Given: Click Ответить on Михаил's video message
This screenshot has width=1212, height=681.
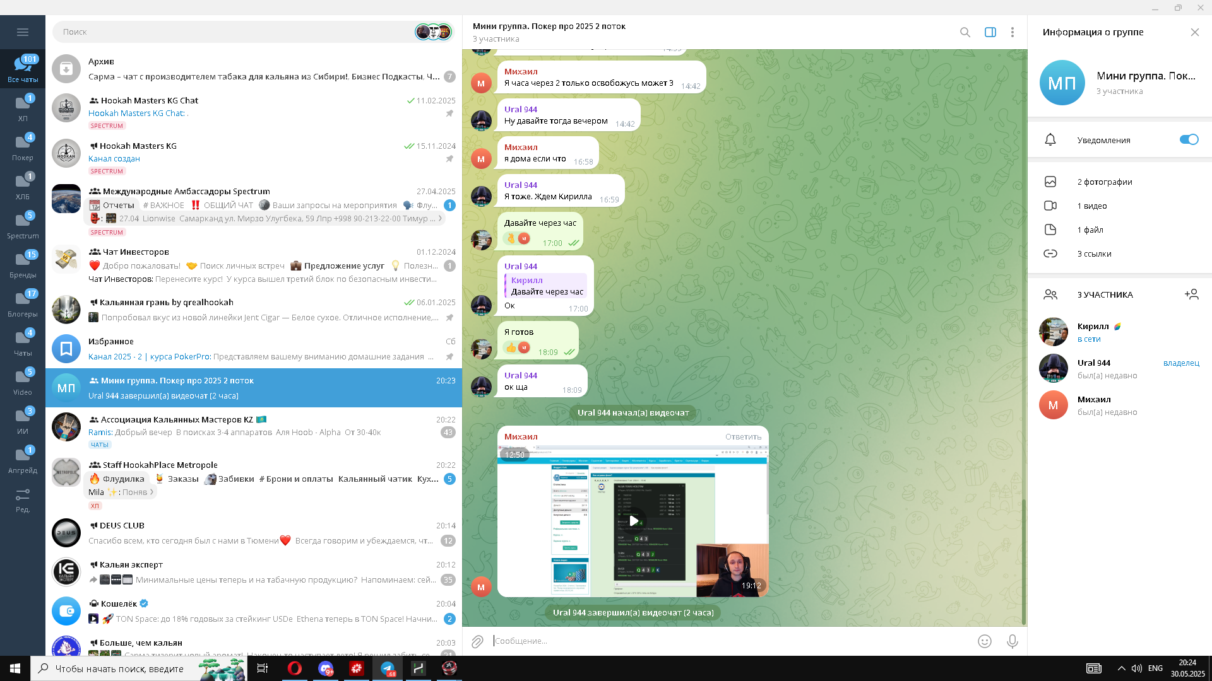Looking at the screenshot, I should click(743, 436).
